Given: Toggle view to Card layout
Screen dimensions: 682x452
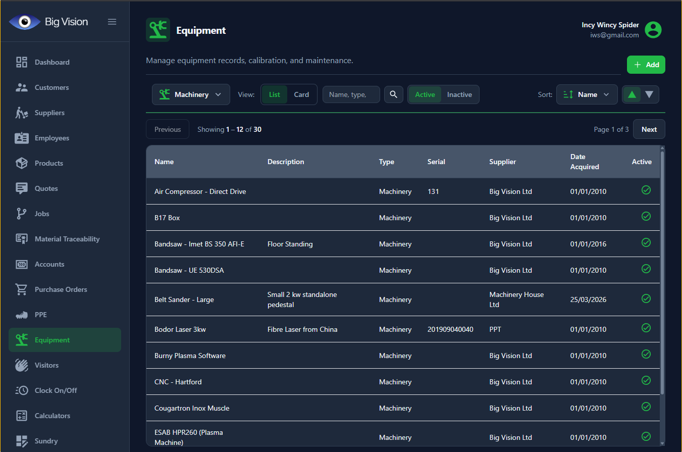Looking at the screenshot, I should [x=301, y=94].
